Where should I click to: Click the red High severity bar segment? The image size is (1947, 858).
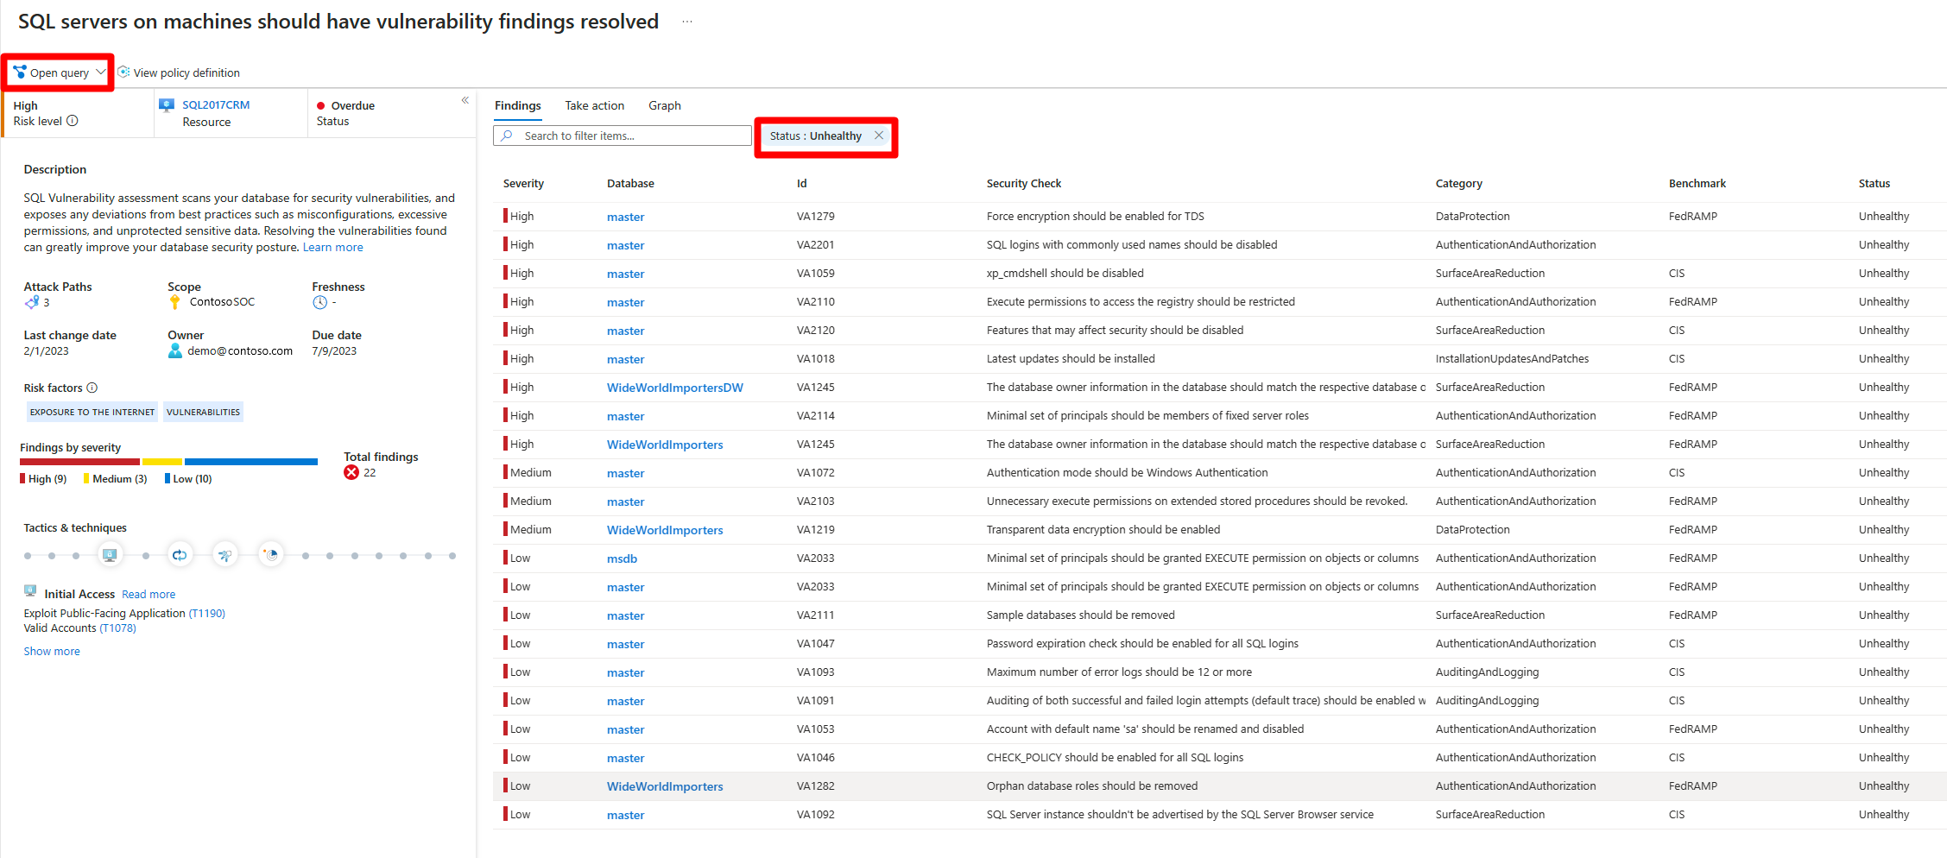tap(79, 462)
